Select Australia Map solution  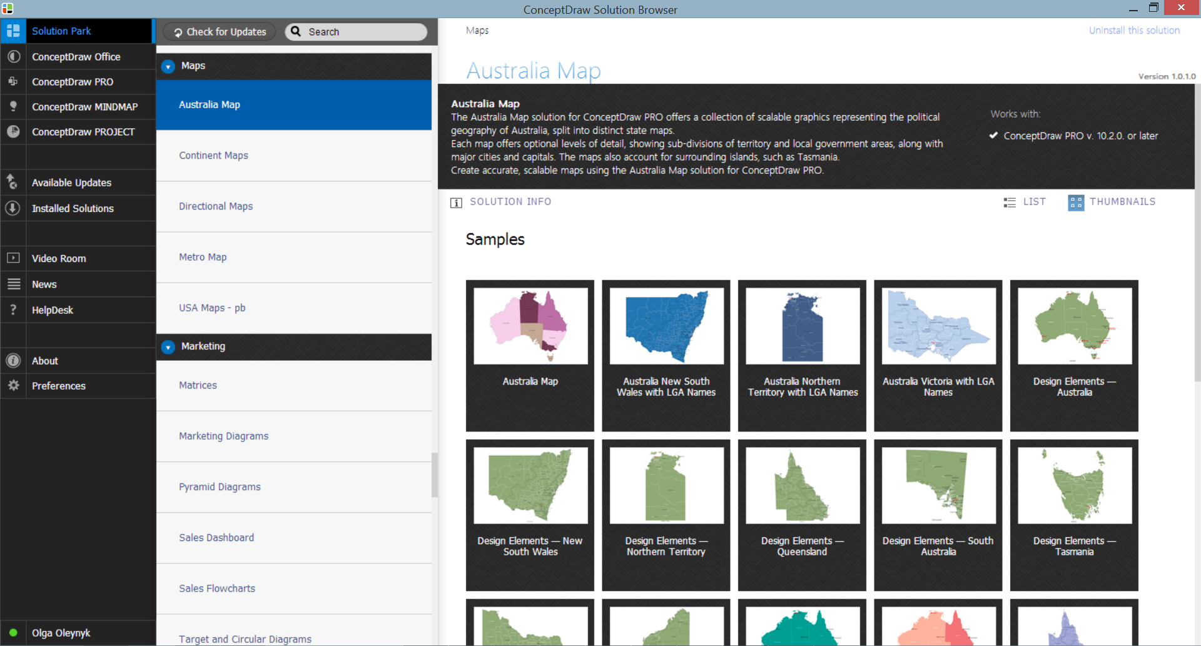tap(294, 104)
